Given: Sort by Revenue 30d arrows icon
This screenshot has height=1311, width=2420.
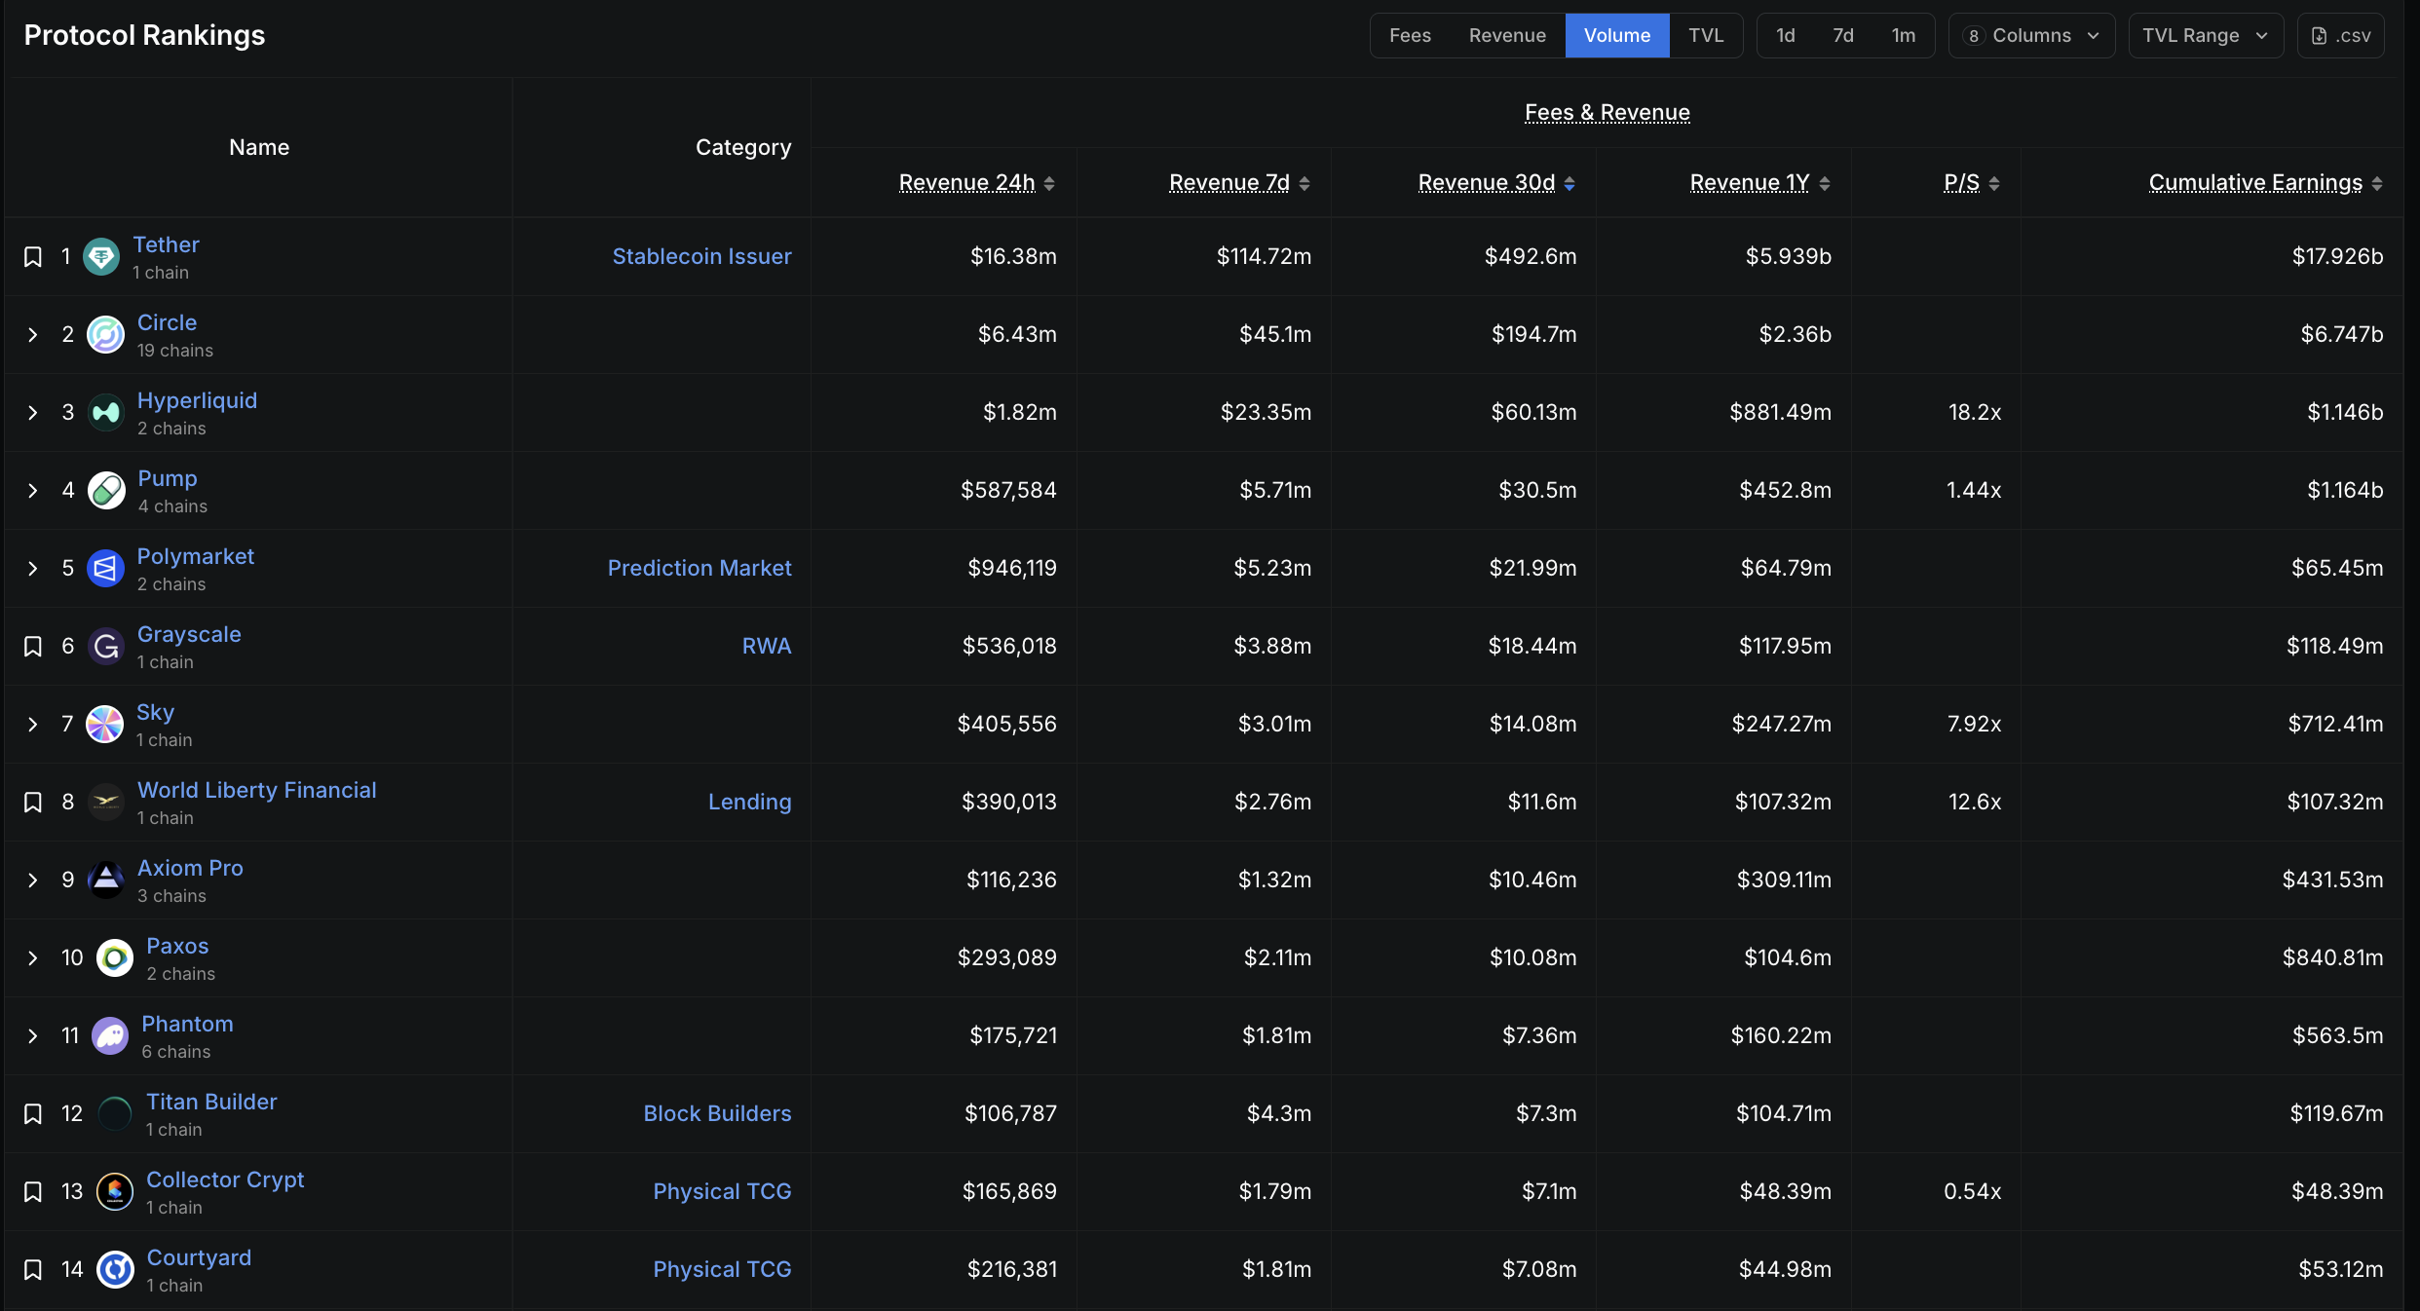Looking at the screenshot, I should (x=1569, y=184).
